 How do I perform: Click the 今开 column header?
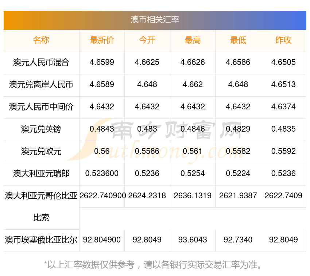(147, 40)
